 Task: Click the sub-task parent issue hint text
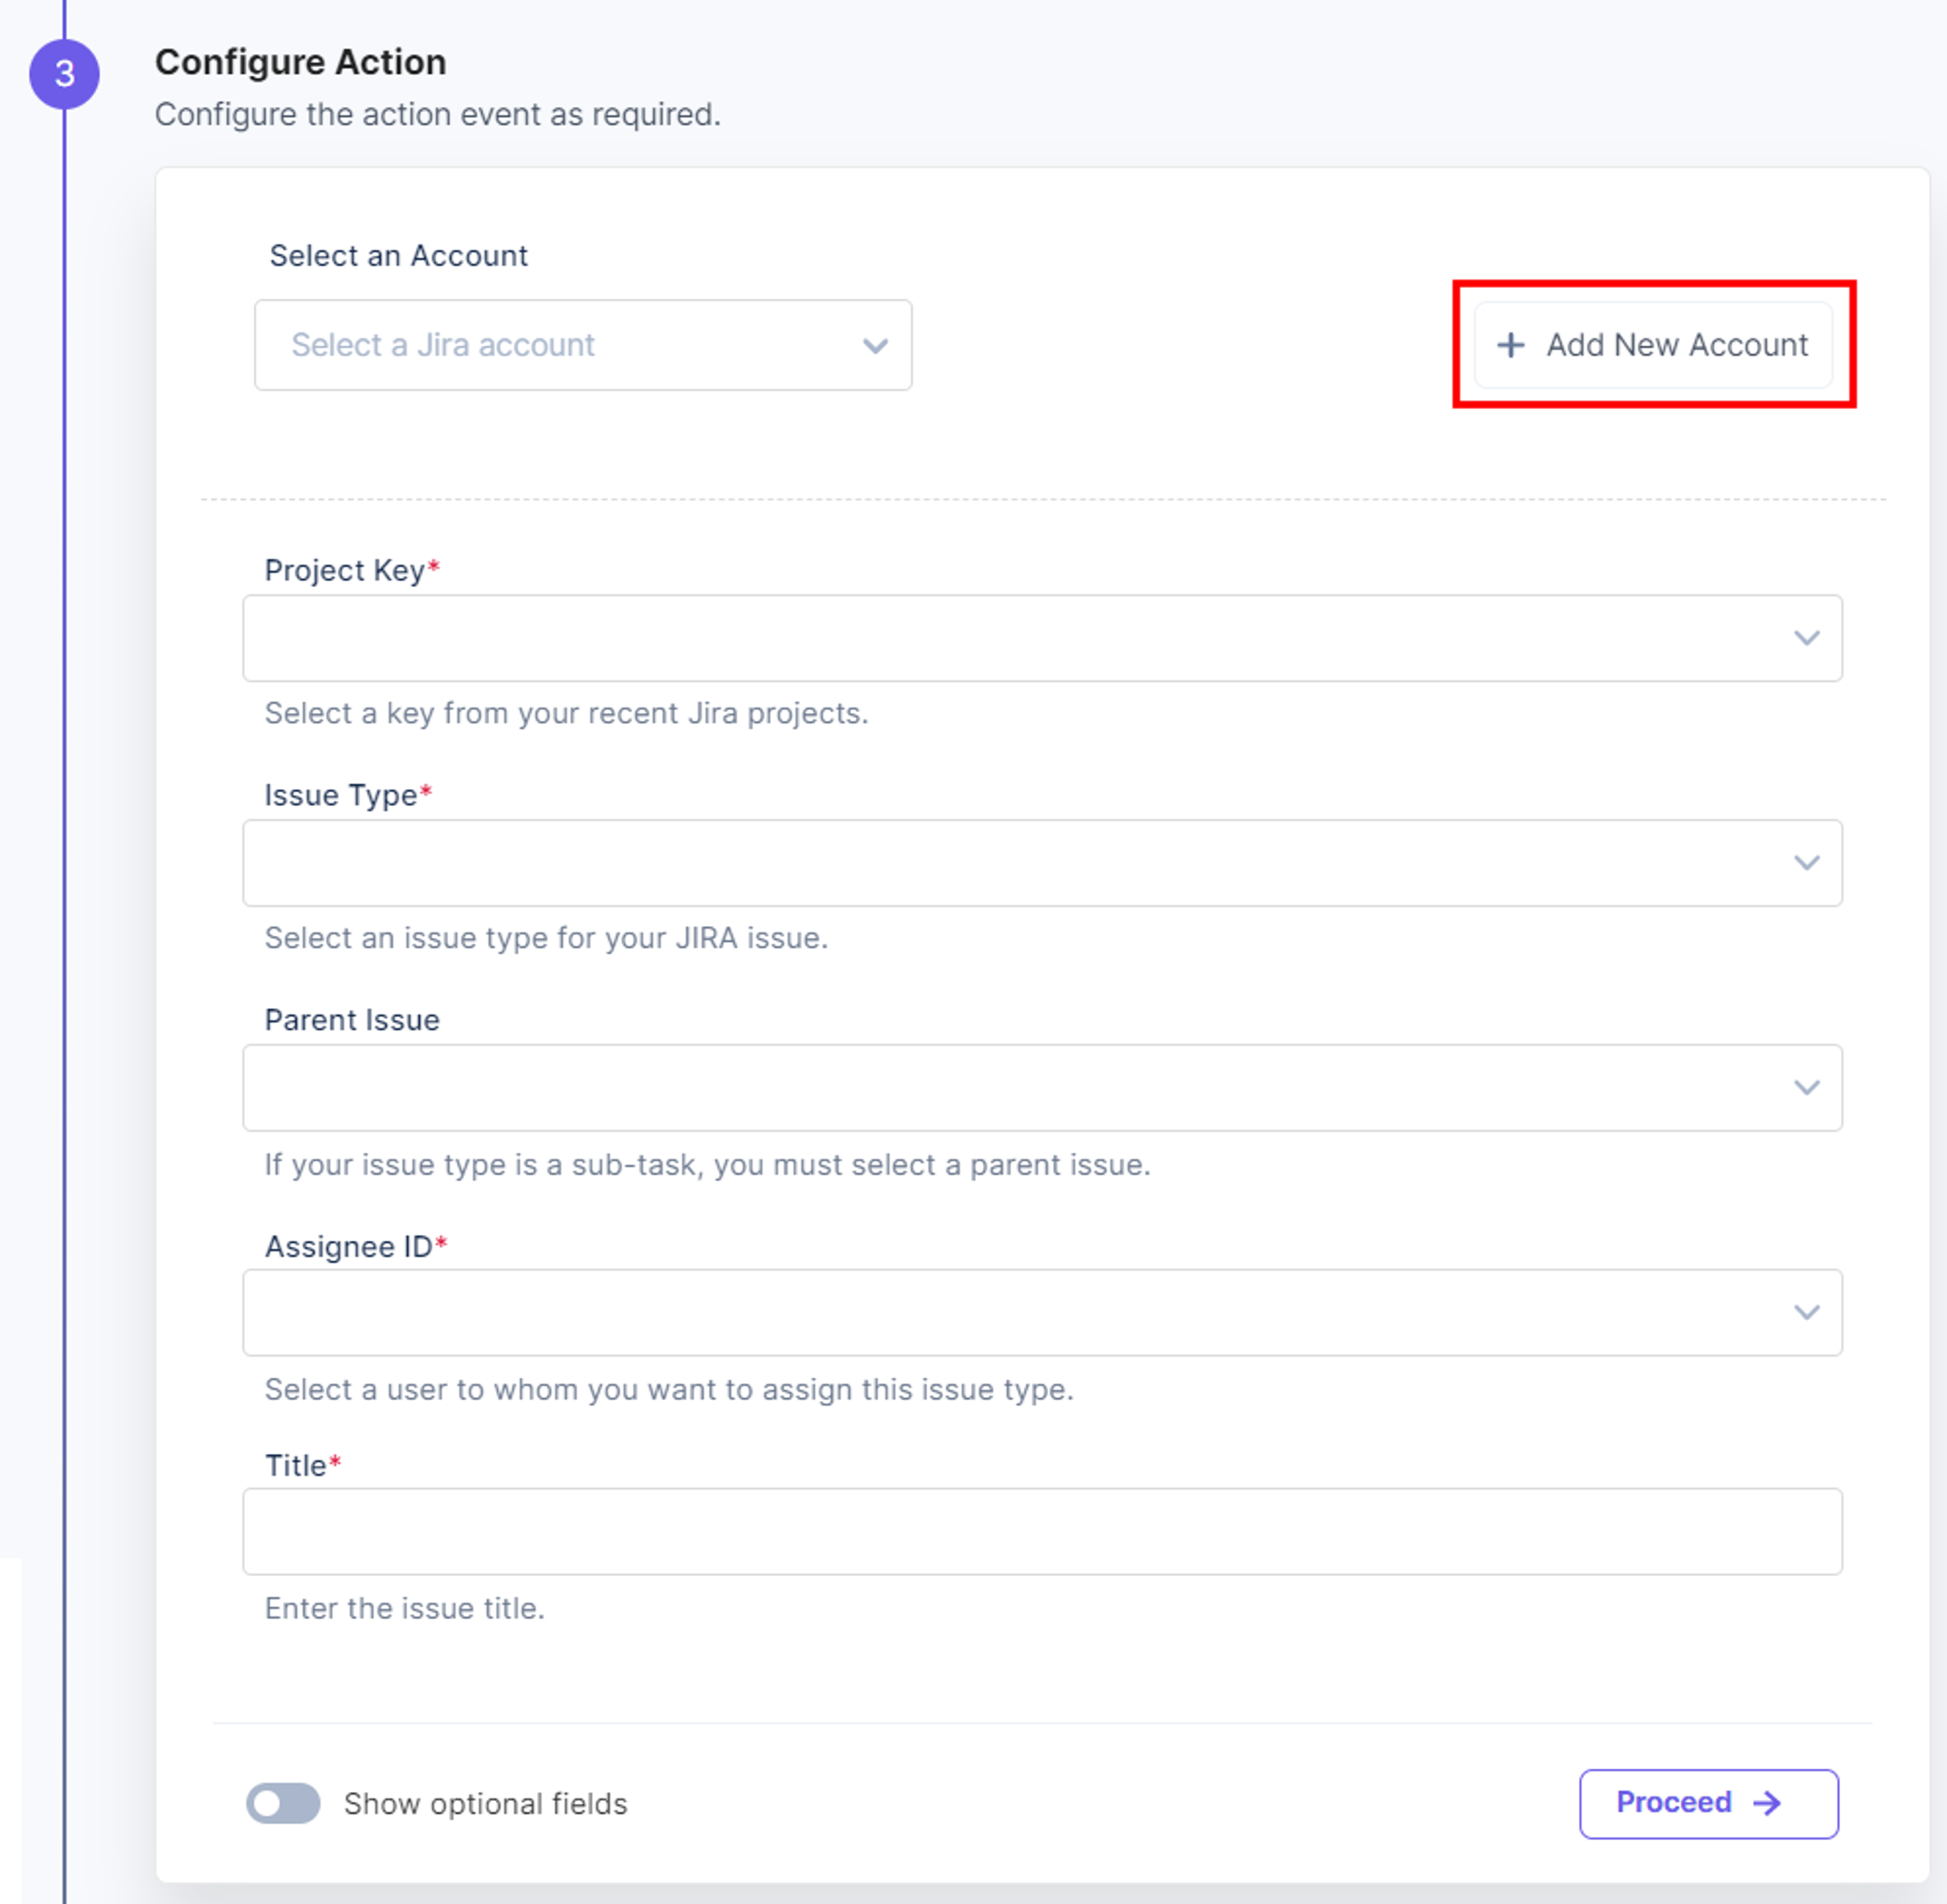[x=707, y=1164]
